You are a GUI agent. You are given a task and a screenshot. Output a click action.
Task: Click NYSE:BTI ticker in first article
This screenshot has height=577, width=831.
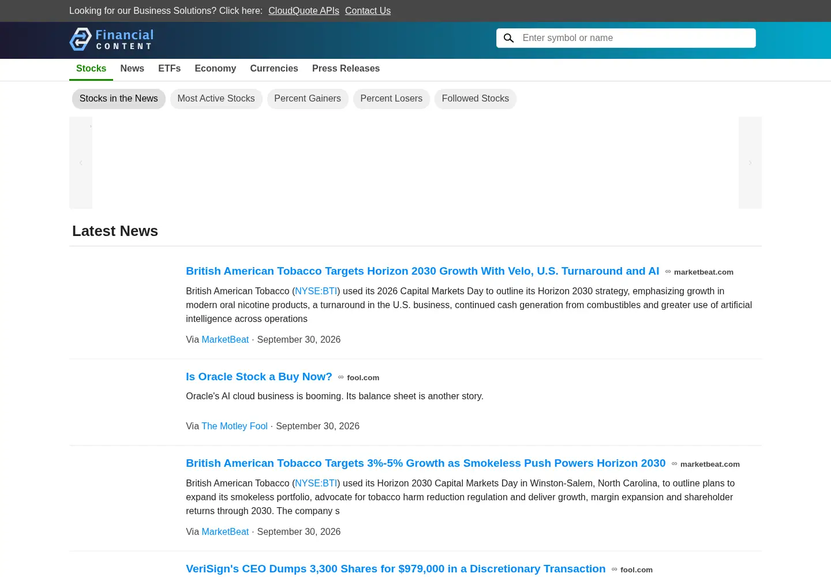(x=316, y=291)
